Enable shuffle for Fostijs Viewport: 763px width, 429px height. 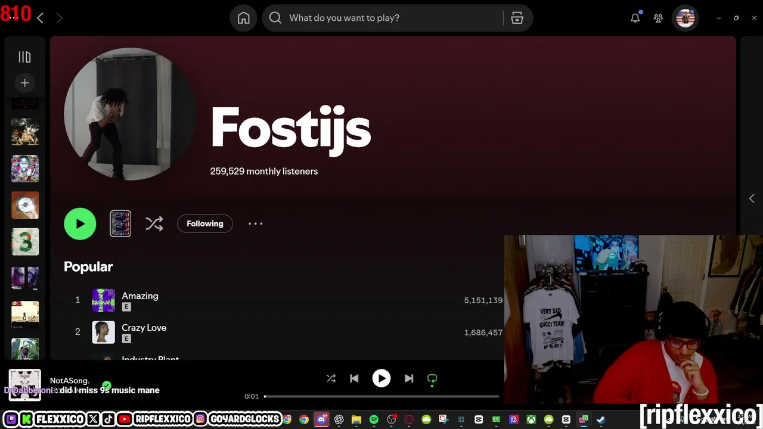point(154,224)
